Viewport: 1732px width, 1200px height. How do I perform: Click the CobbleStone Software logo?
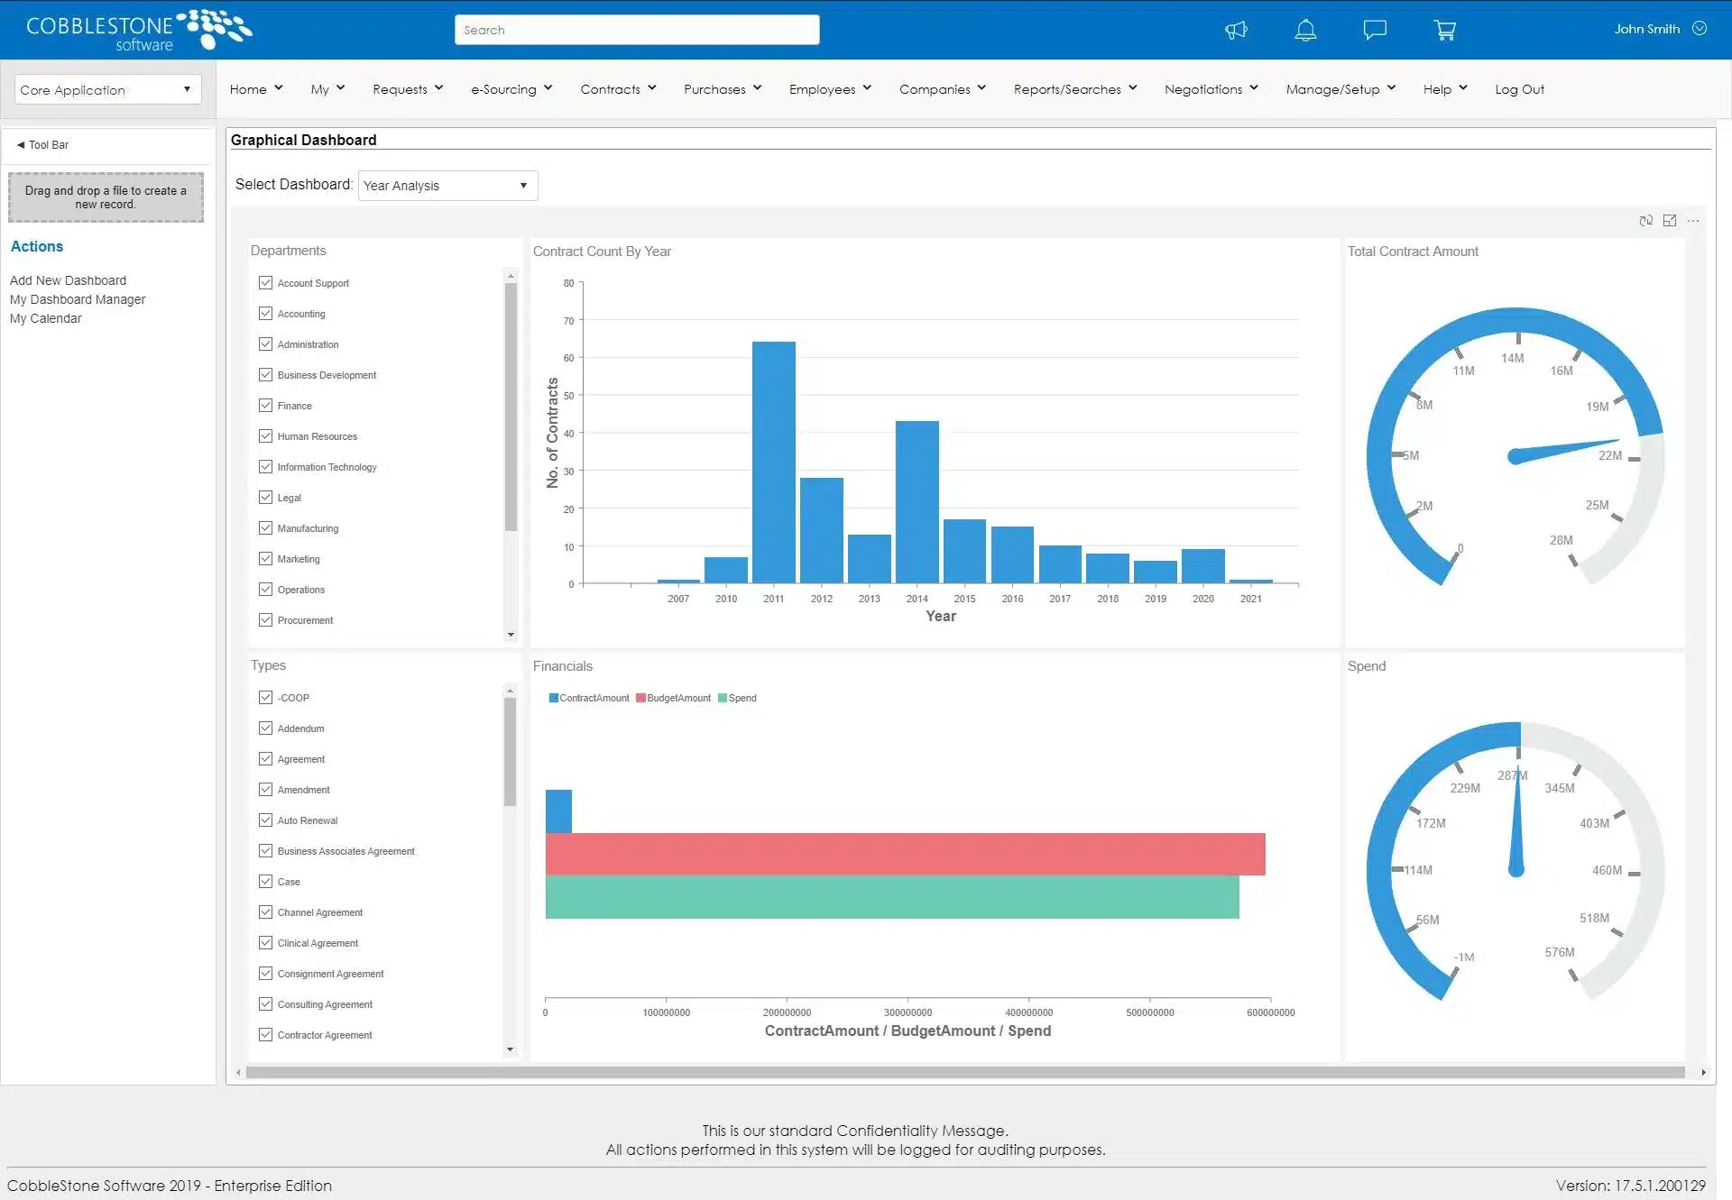[134, 30]
